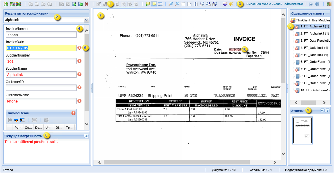Toggle the highlighted yellow note toolbar button

click(x=154, y=4)
